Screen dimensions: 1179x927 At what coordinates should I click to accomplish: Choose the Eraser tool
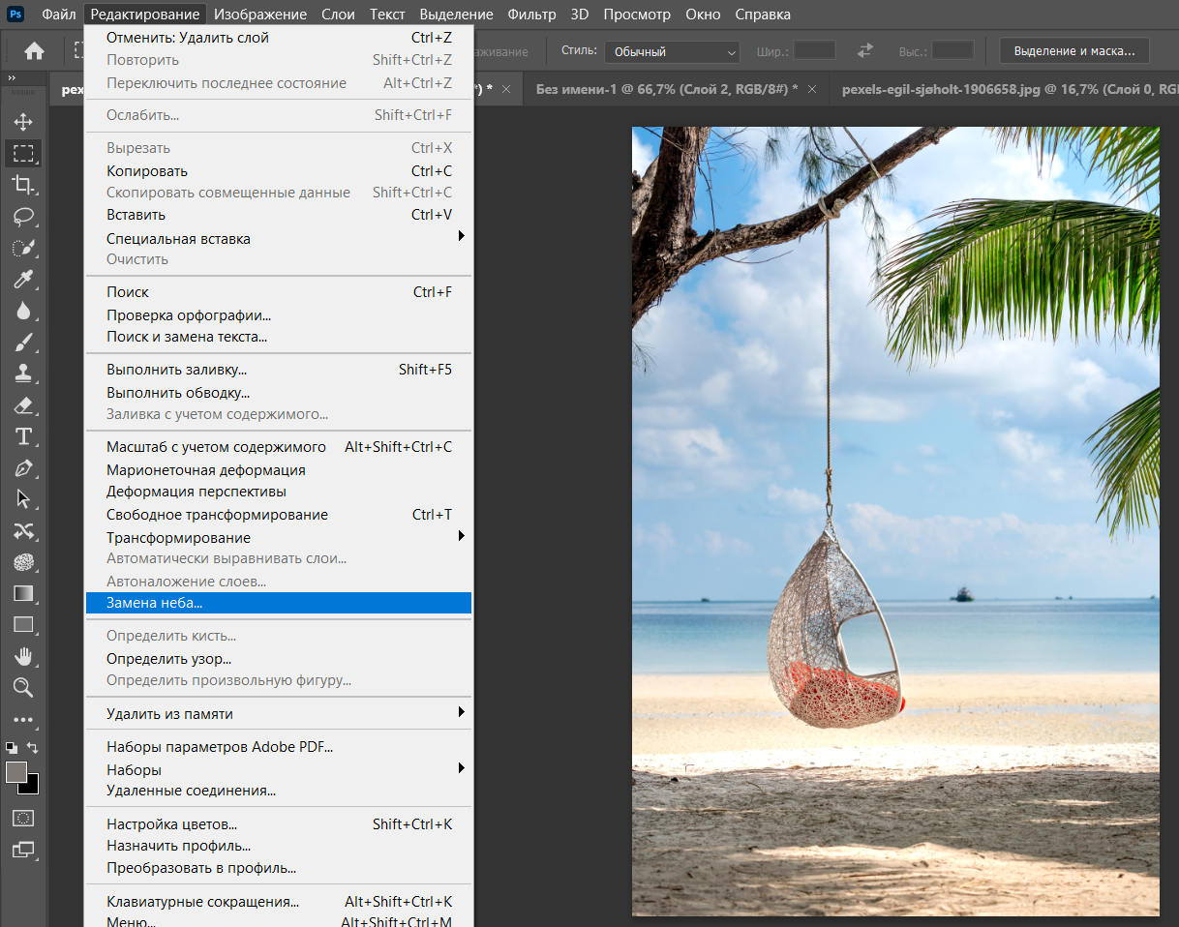point(23,405)
